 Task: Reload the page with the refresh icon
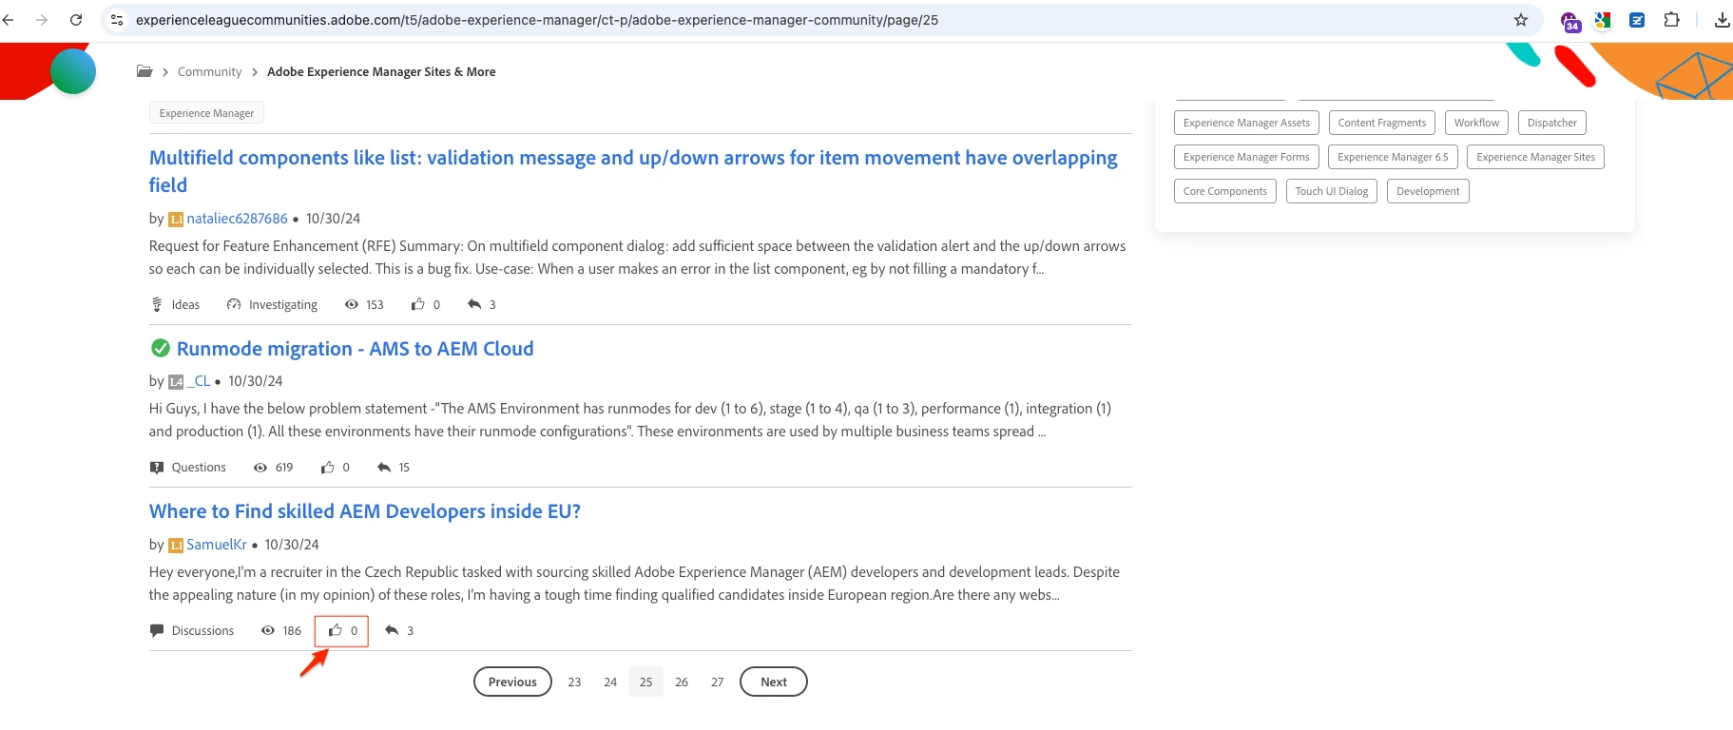[76, 20]
